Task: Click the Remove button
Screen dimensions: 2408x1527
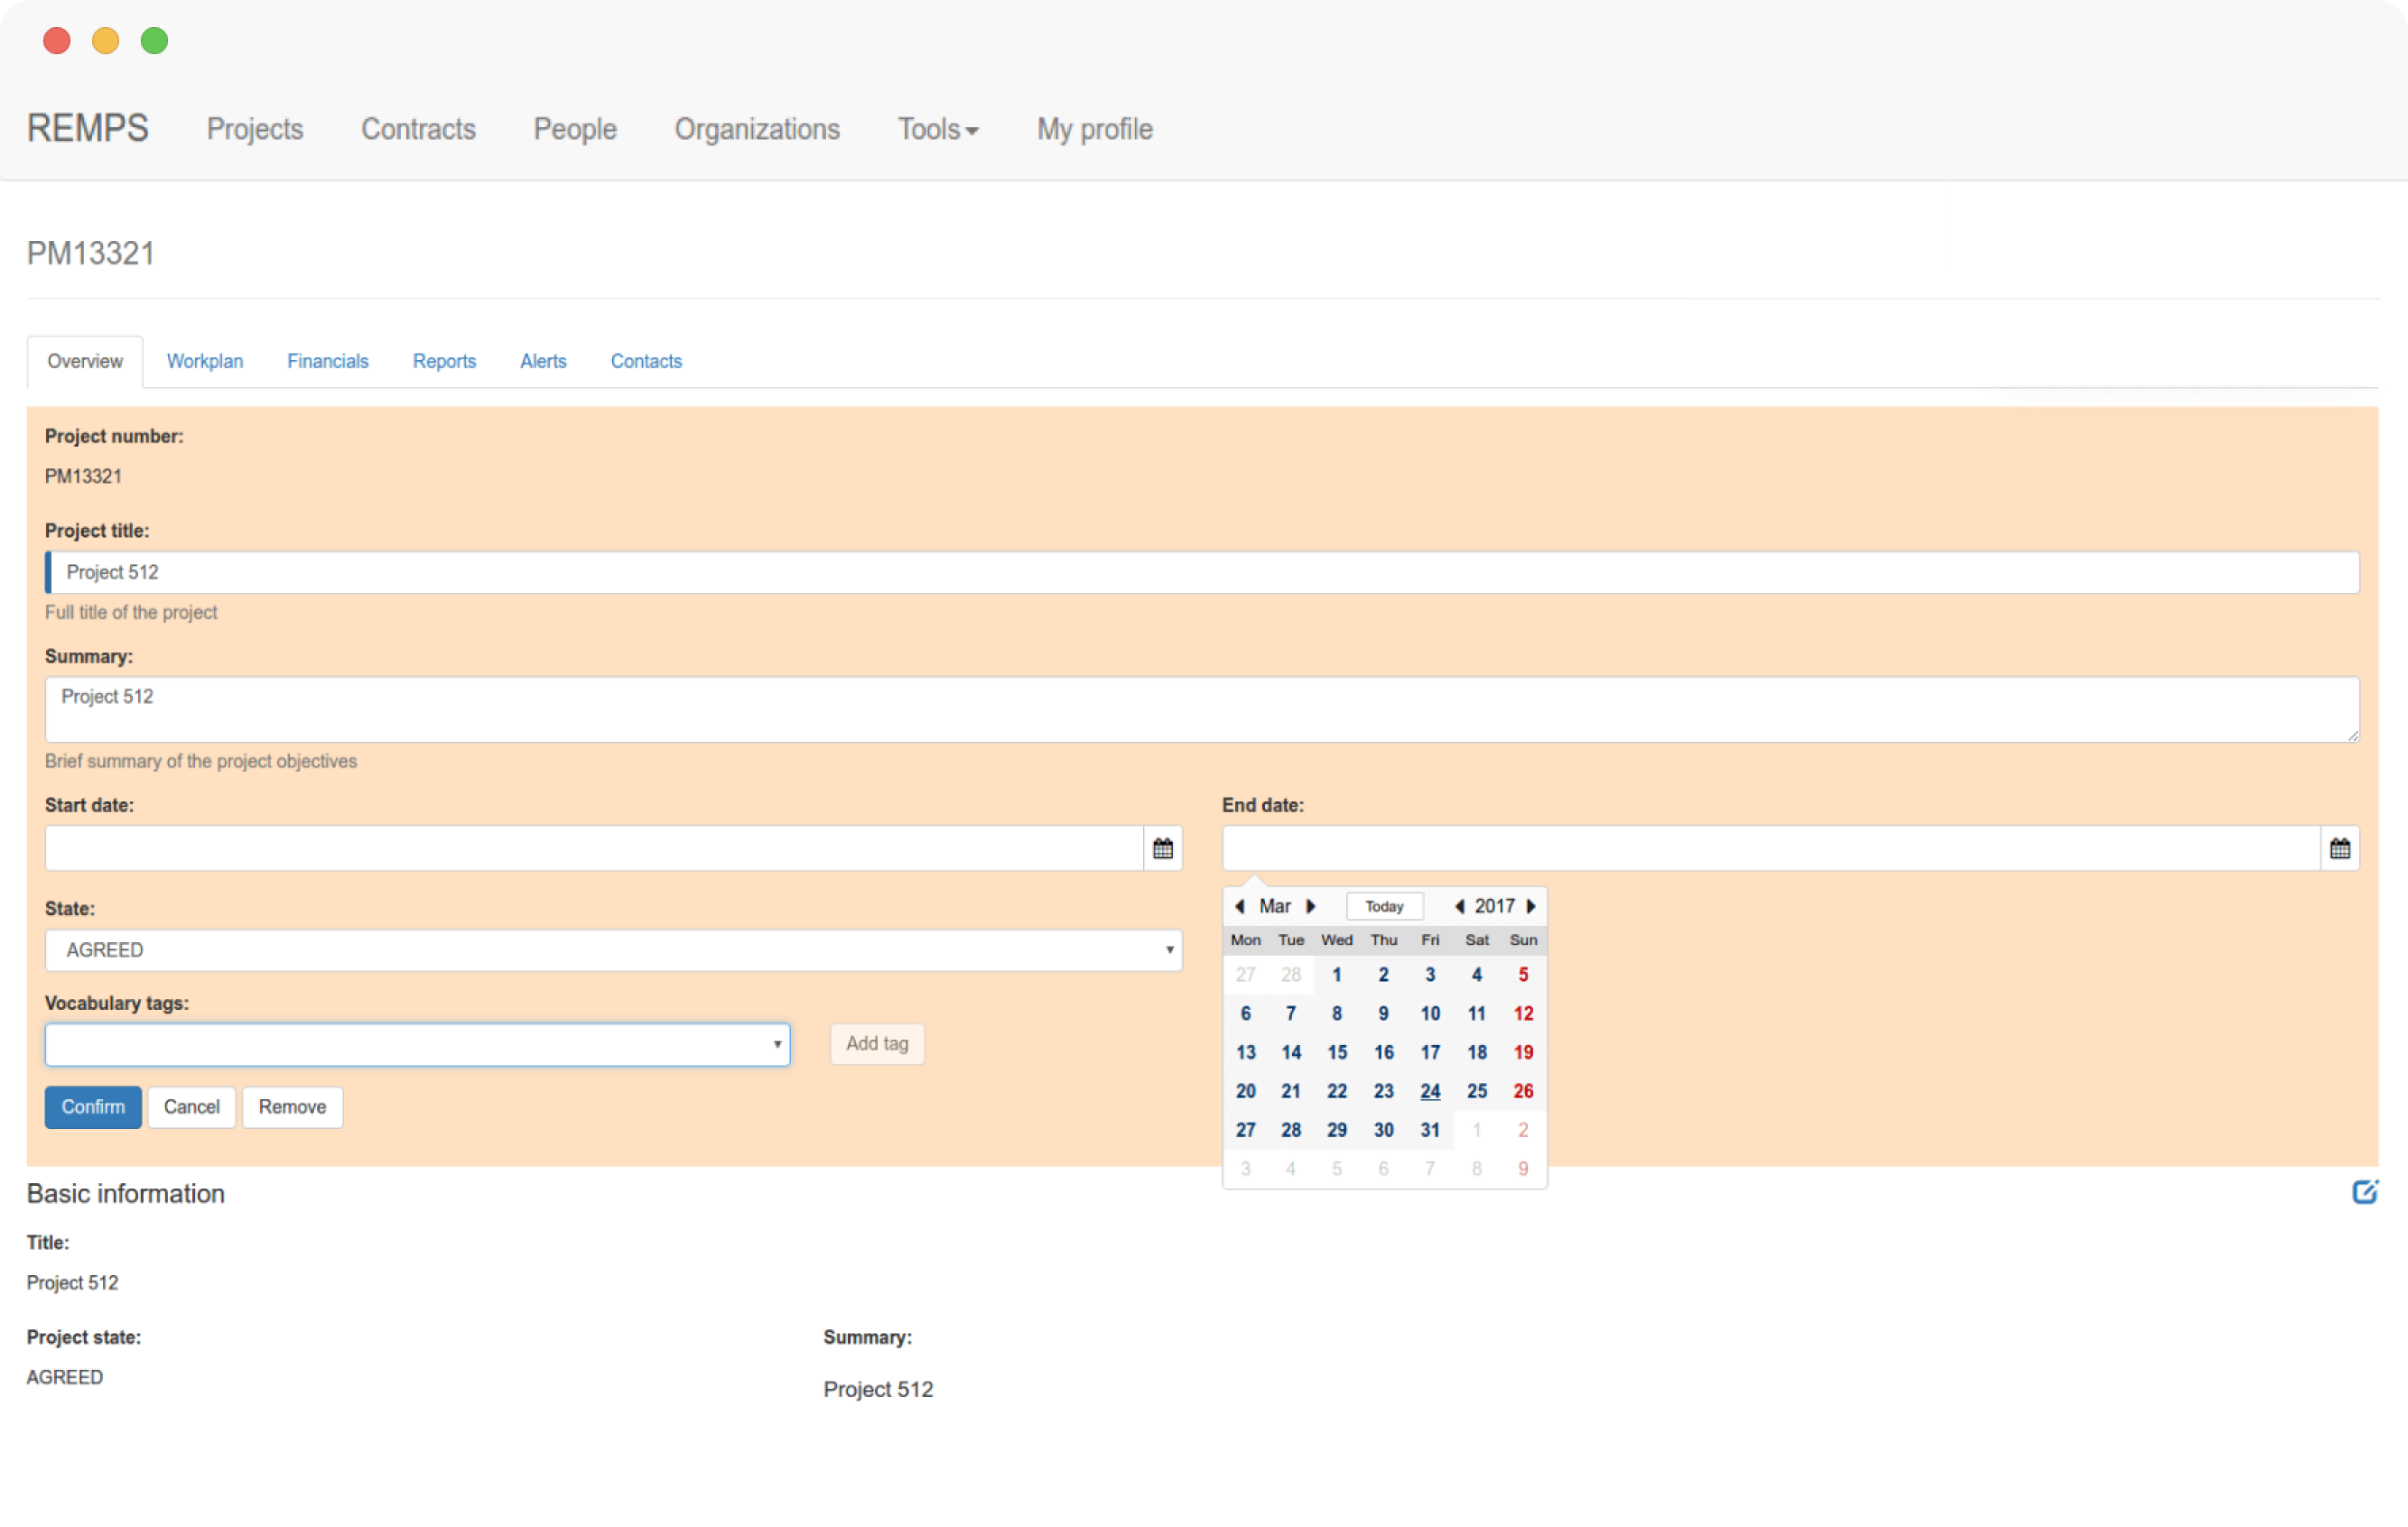Action: 292,1106
